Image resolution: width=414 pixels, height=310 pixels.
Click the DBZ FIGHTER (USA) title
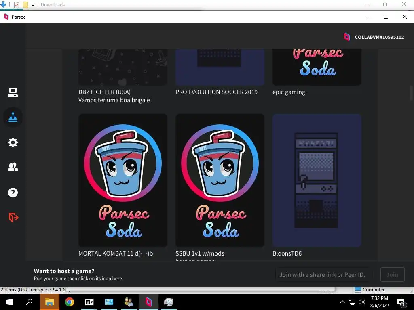point(105,92)
